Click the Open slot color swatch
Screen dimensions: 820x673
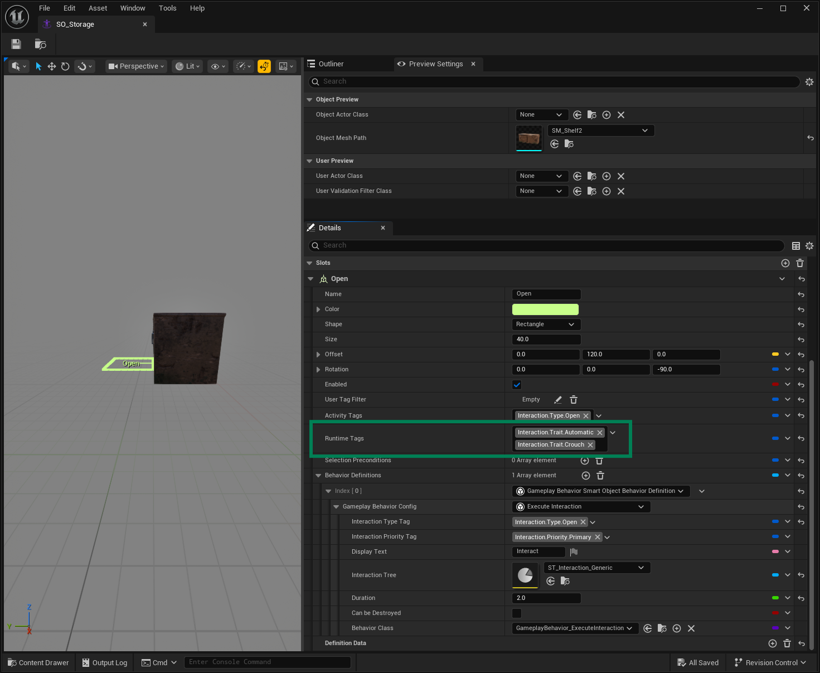pyautogui.click(x=545, y=309)
